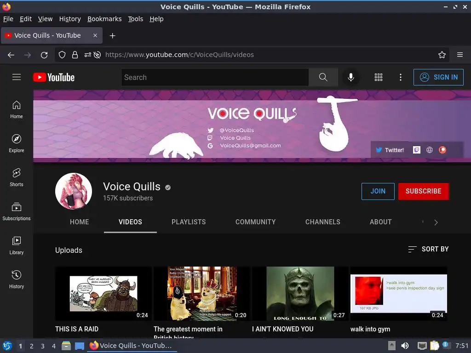The height and width of the screenshot is (353, 471).
Task: Click the globe website icon on banner
Action: 430,150
